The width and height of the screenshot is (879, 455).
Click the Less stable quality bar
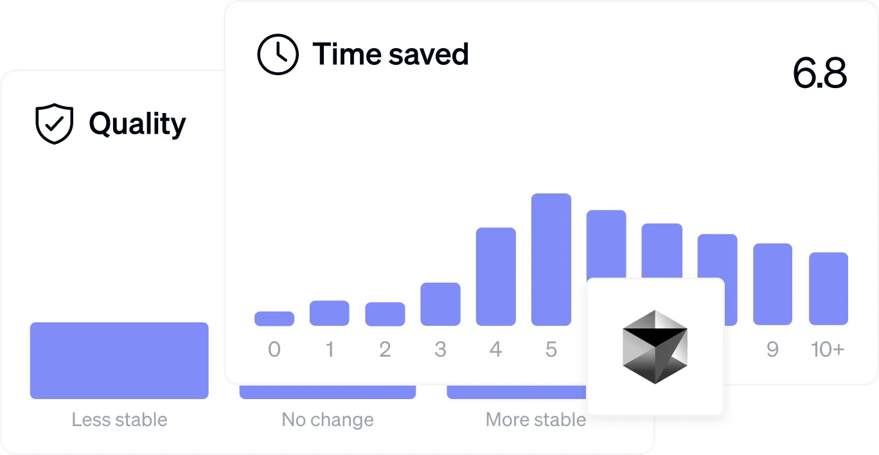[119, 361]
